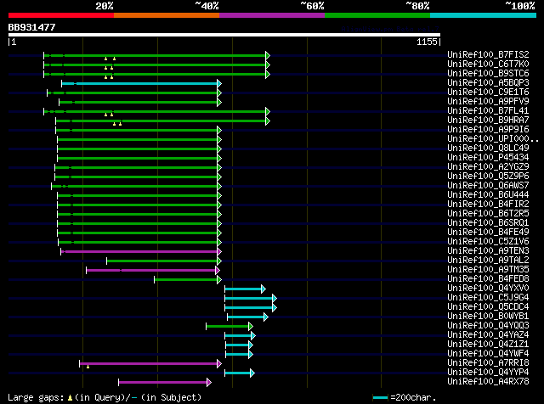The height and width of the screenshot is (404, 544).
Task: Click the UniRef100_A9P9I6 label
Action: tap(488, 130)
